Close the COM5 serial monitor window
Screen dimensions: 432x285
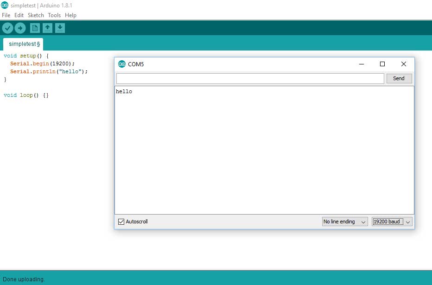404,64
